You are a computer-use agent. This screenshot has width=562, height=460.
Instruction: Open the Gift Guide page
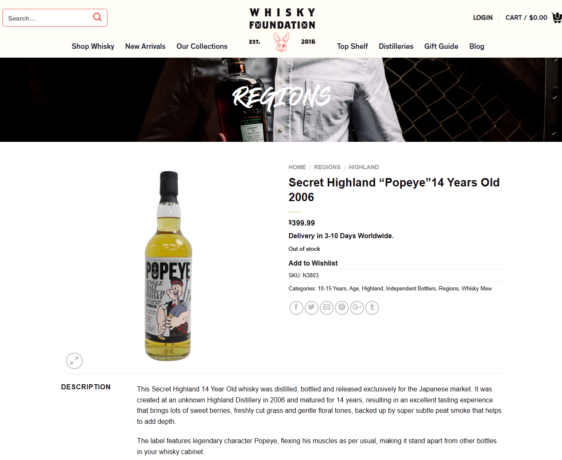click(x=441, y=46)
